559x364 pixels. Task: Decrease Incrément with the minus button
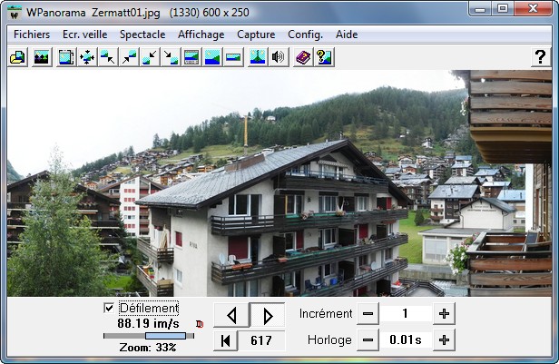click(x=368, y=314)
